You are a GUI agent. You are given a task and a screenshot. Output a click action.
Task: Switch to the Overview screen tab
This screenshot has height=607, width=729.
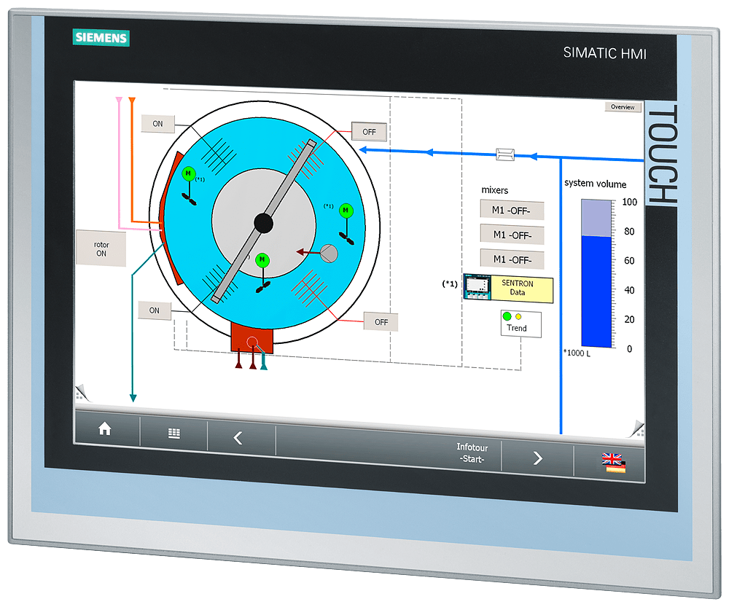tap(623, 106)
